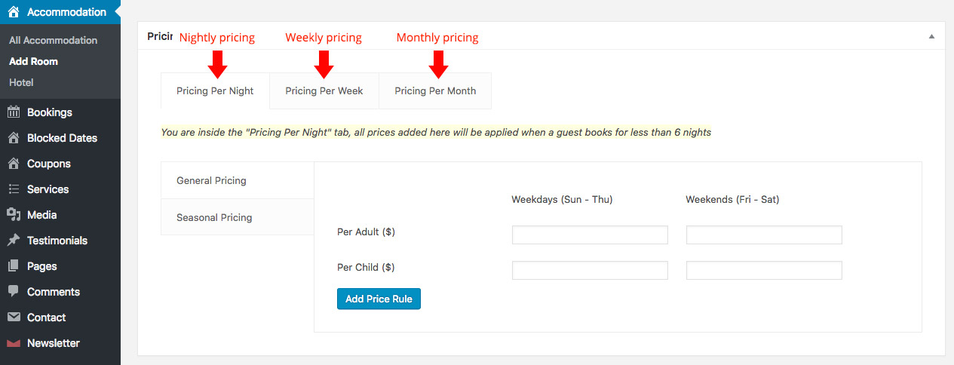Click the Newsletter mail icon
The width and height of the screenshot is (954, 365).
click(14, 343)
